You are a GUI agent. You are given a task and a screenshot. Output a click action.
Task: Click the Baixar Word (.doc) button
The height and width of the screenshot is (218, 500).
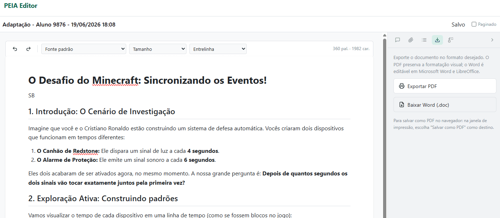tap(445, 105)
